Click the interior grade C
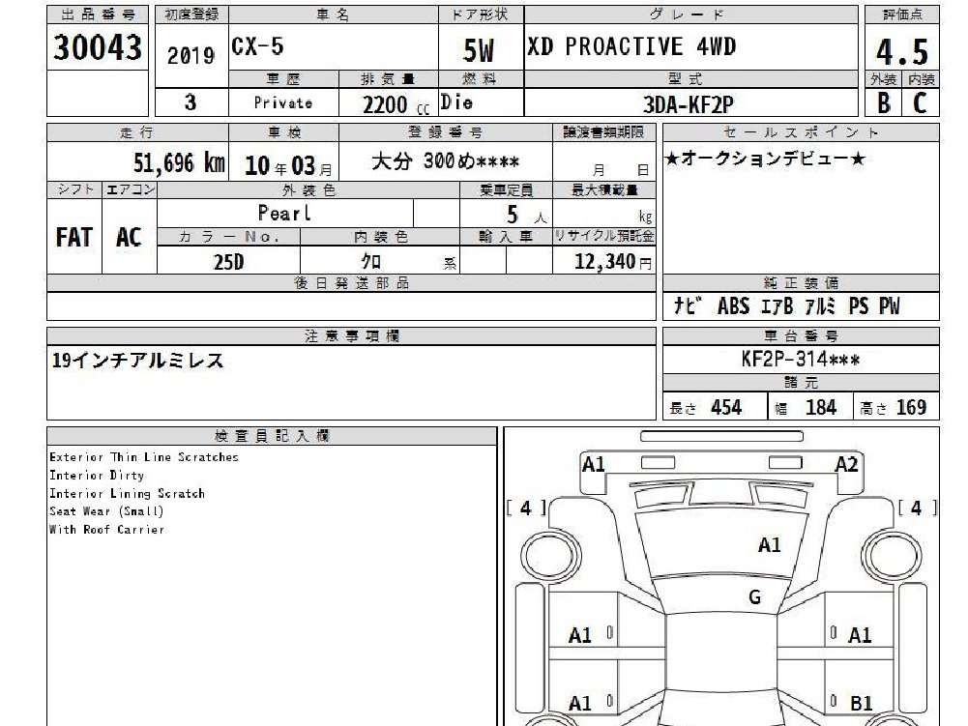This screenshot has width=968, height=726. tap(920, 102)
